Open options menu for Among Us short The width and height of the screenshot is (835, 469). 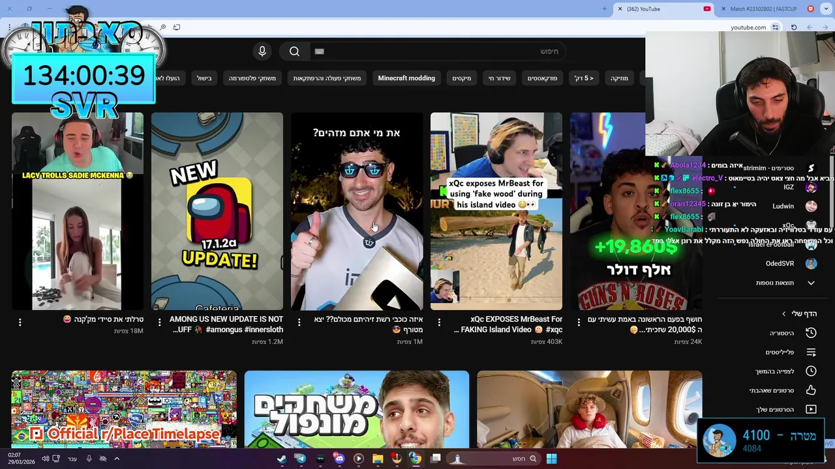click(160, 322)
